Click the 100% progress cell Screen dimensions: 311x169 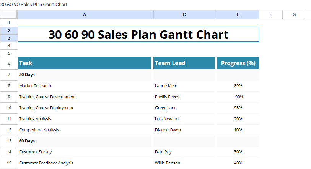click(238, 97)
